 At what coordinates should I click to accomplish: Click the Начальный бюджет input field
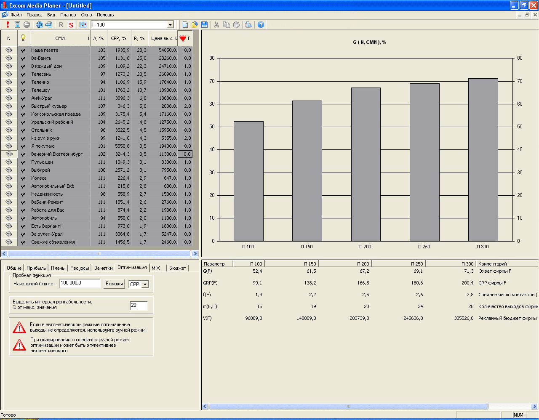[80, 283]
